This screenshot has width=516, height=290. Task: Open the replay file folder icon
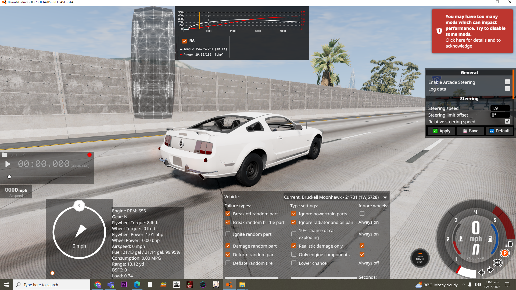click(x=5, y=155)
